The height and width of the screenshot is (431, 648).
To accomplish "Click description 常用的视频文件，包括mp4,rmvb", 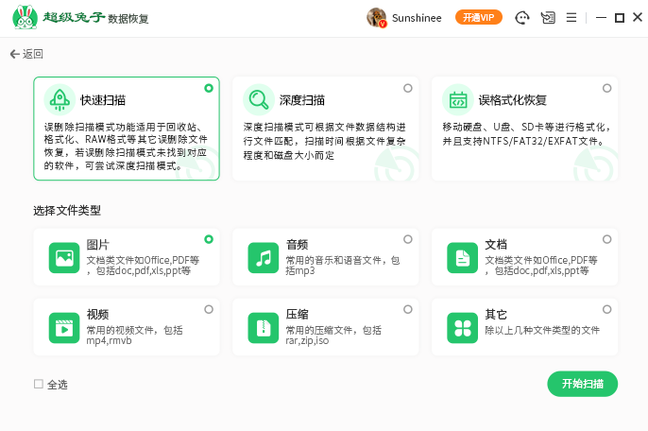I will click(134, 336).
